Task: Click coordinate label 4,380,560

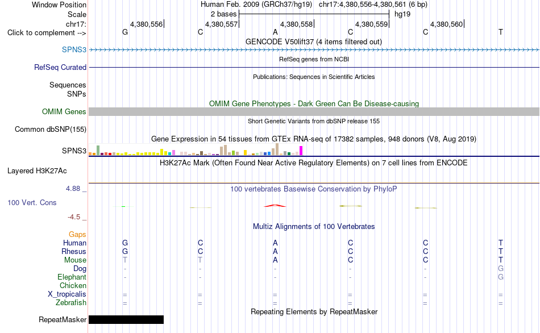Action: (447, 24)
